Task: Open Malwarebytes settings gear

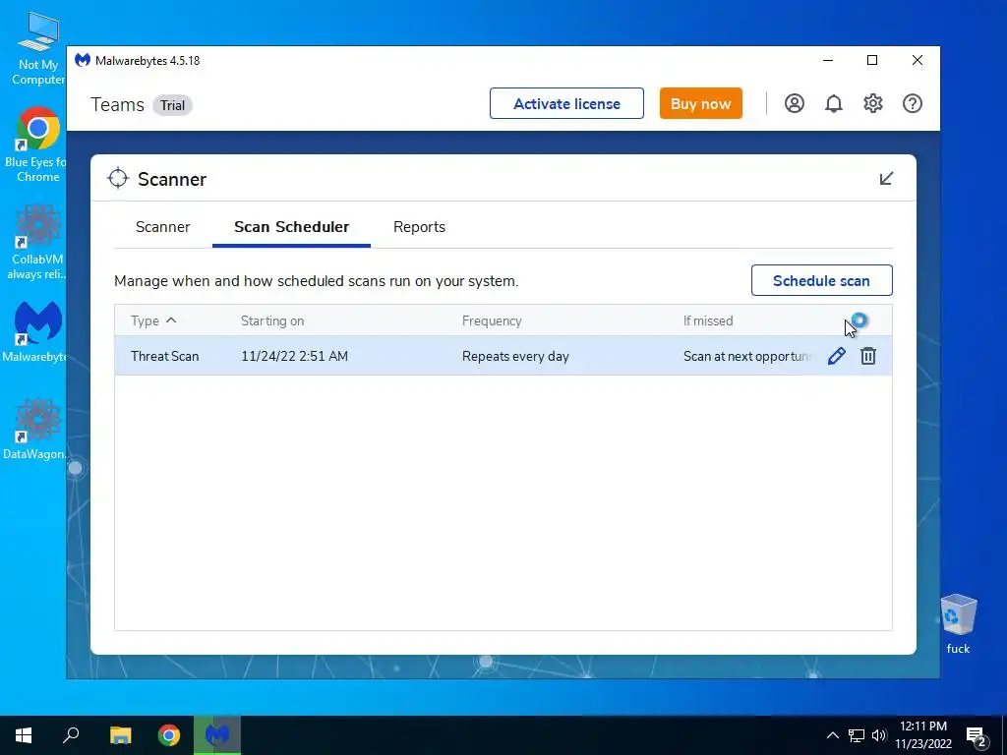Action: pyautogui.click(x=873, y=103)
